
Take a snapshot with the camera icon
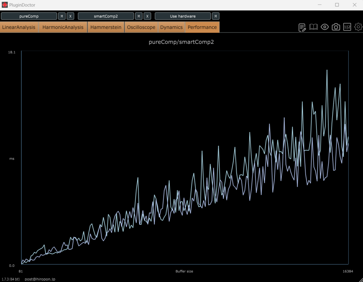(x=336, y=27)
